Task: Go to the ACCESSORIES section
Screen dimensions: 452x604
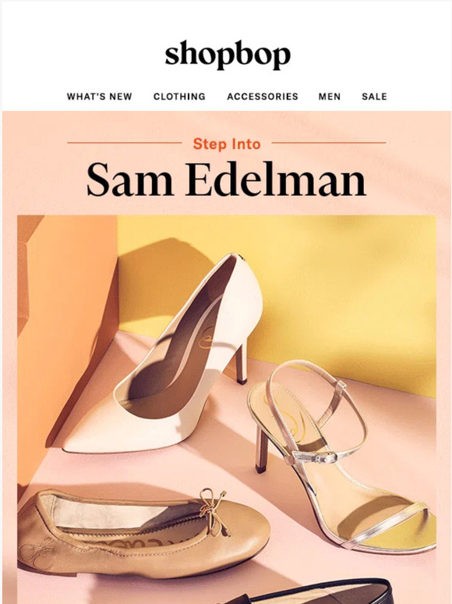Action: 263,96
